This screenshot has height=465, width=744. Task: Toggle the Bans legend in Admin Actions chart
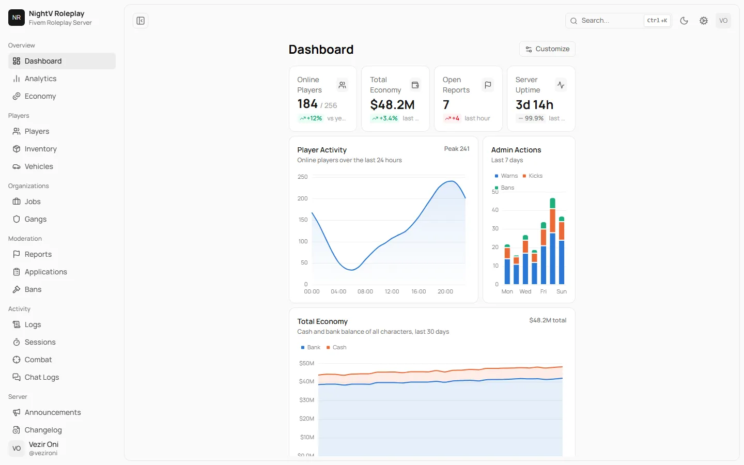[x=504, y=188]
